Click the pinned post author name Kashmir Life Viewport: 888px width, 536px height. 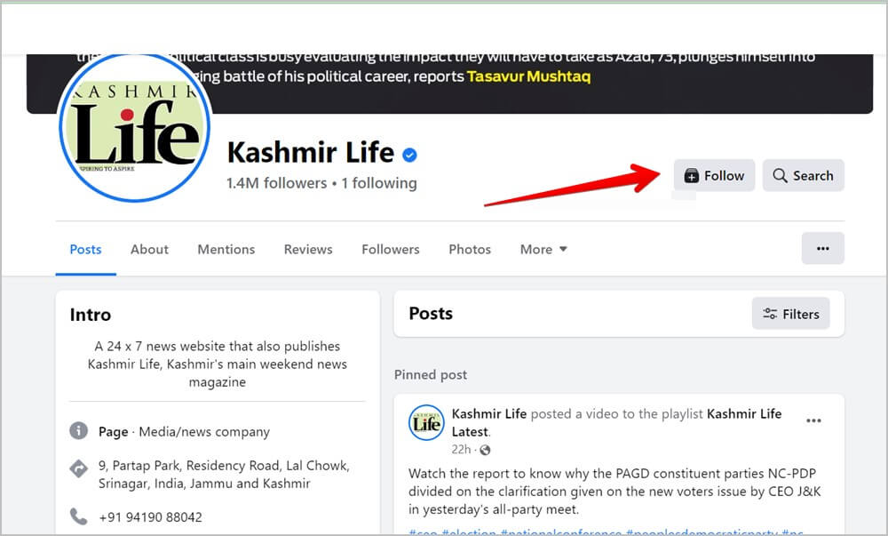489,413
